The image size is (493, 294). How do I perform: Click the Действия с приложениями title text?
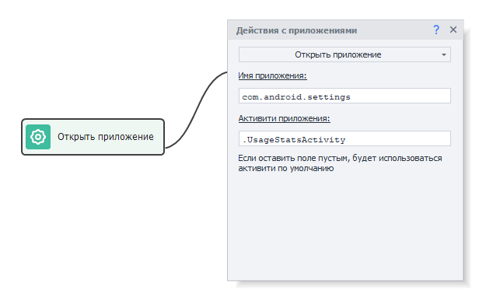(296, 30)
